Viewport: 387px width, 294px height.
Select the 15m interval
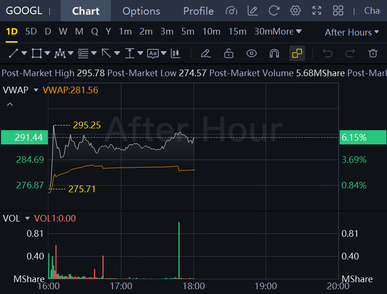click(x=237, y=32)
